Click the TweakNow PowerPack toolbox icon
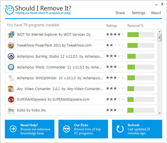Image resolution: width=167 pixels, height=143 pixels. (x=11, y=45)
